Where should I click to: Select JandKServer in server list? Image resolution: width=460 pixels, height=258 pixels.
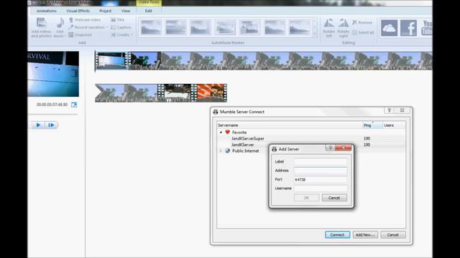pyautogui.click(x=243, y=145)
